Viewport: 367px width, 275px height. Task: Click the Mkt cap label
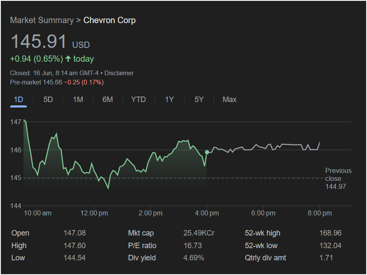coord(141,233)
